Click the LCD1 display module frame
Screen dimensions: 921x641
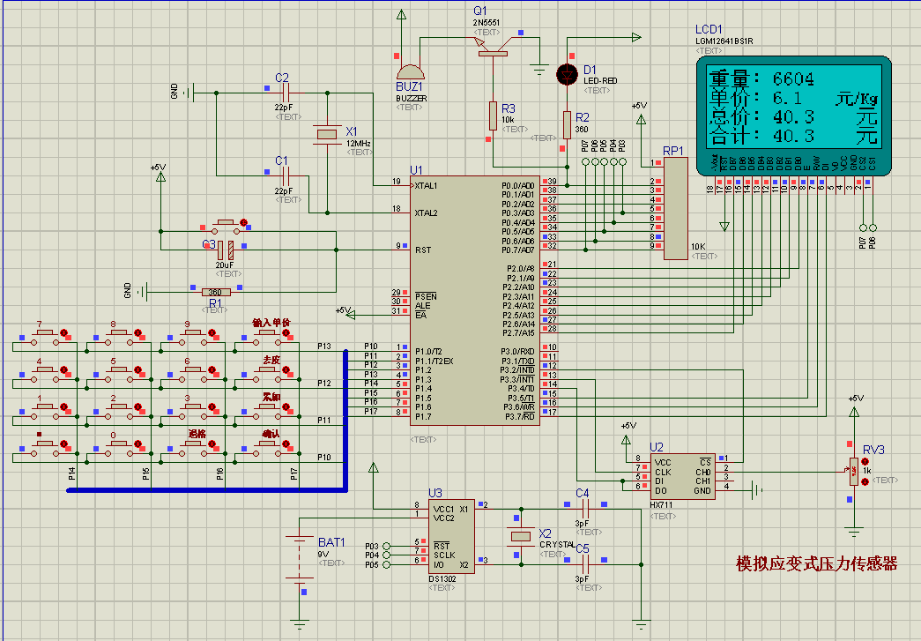[794, 116]
